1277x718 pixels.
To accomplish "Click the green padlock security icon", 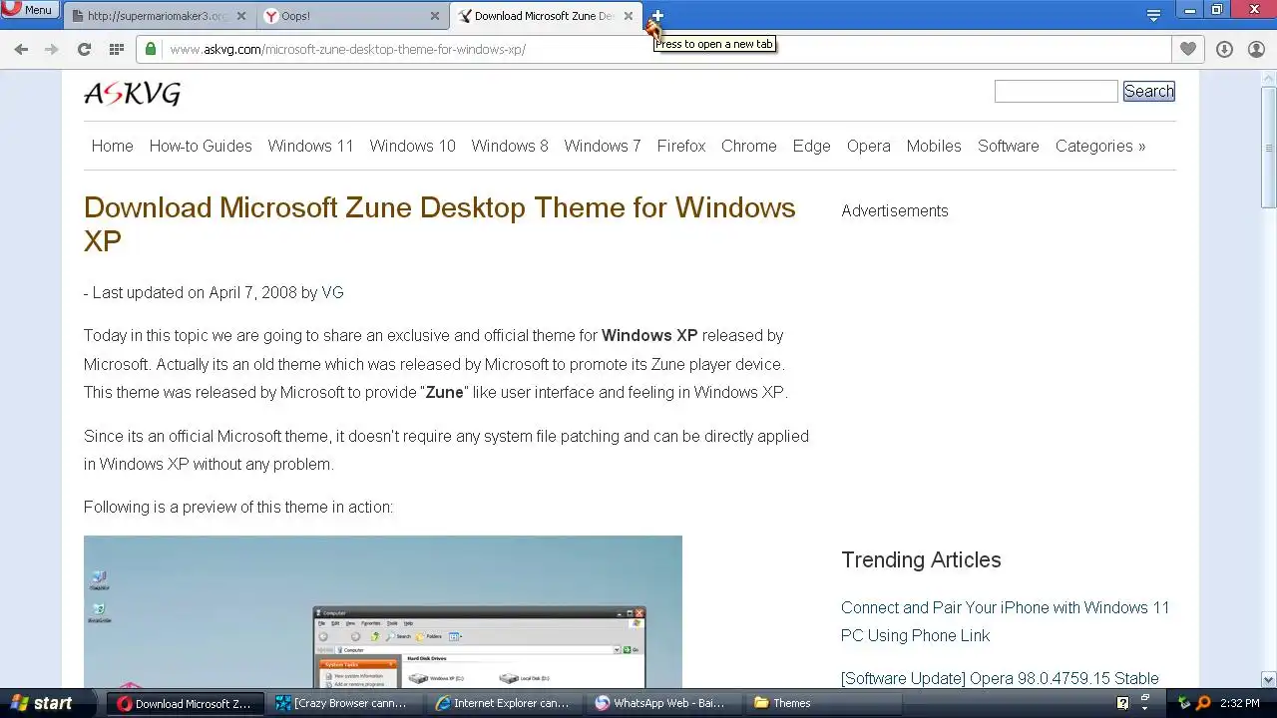I will [x=151, y=49].
